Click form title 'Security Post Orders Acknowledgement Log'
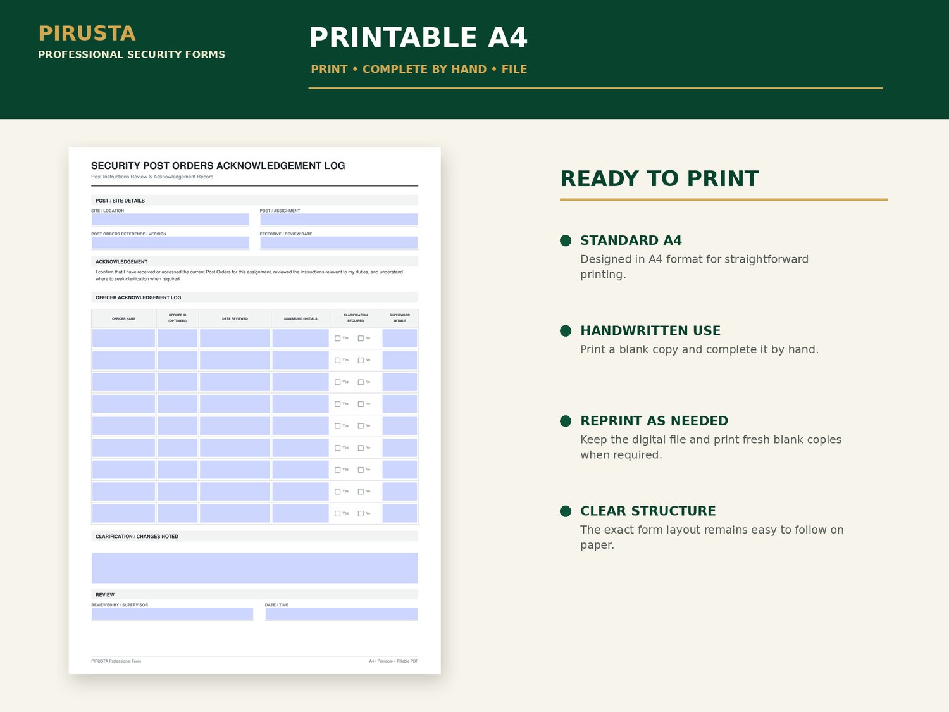The height and width of the screenshot is (712, 949). (218, 166)
